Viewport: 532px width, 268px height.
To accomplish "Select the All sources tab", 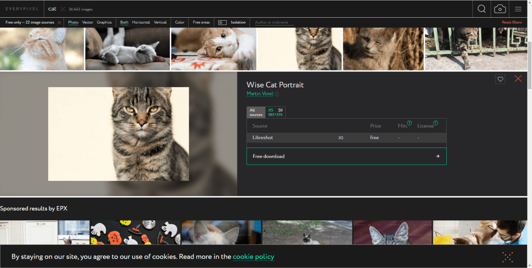I will [x=256, y=113].
